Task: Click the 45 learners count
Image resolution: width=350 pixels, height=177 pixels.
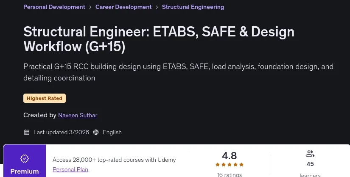Action: 310,164
